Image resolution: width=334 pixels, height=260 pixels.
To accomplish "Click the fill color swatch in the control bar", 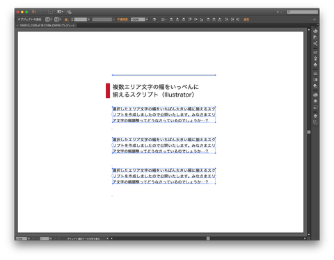I will [x=47, y=19].
